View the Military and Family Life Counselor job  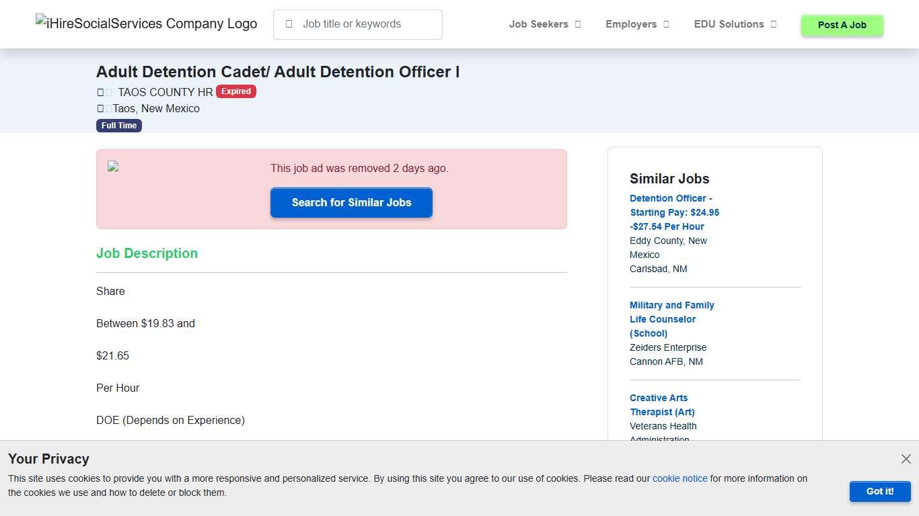click(x=671, y=319)
